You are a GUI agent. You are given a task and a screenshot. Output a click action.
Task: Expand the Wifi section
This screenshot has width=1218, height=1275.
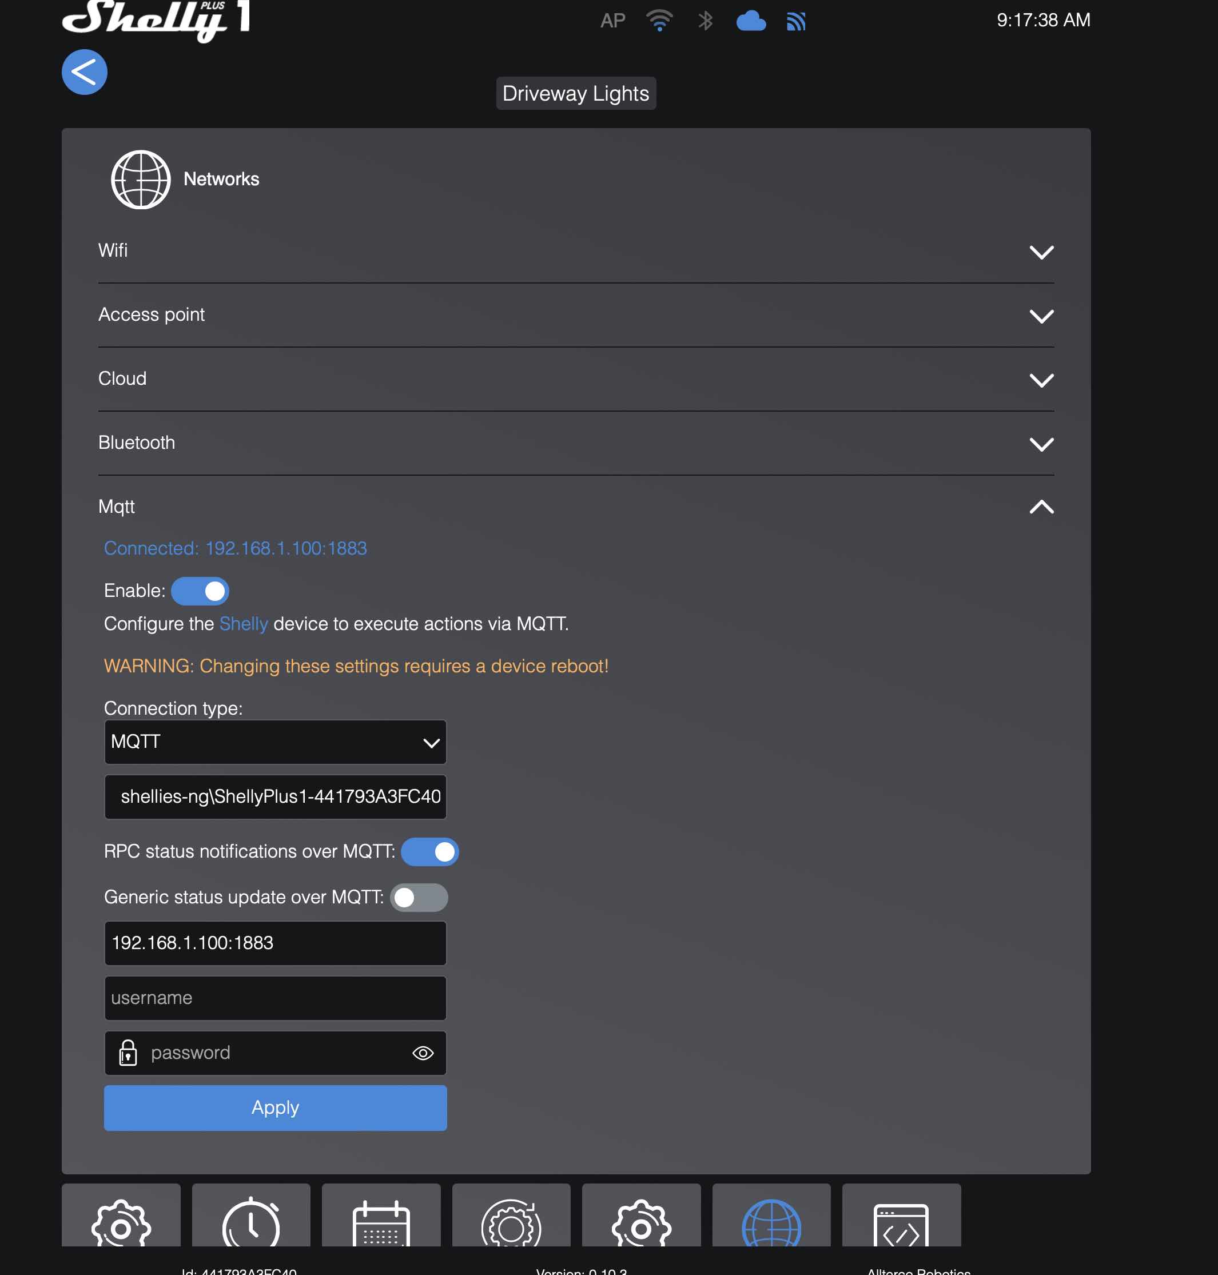[576, 251]
